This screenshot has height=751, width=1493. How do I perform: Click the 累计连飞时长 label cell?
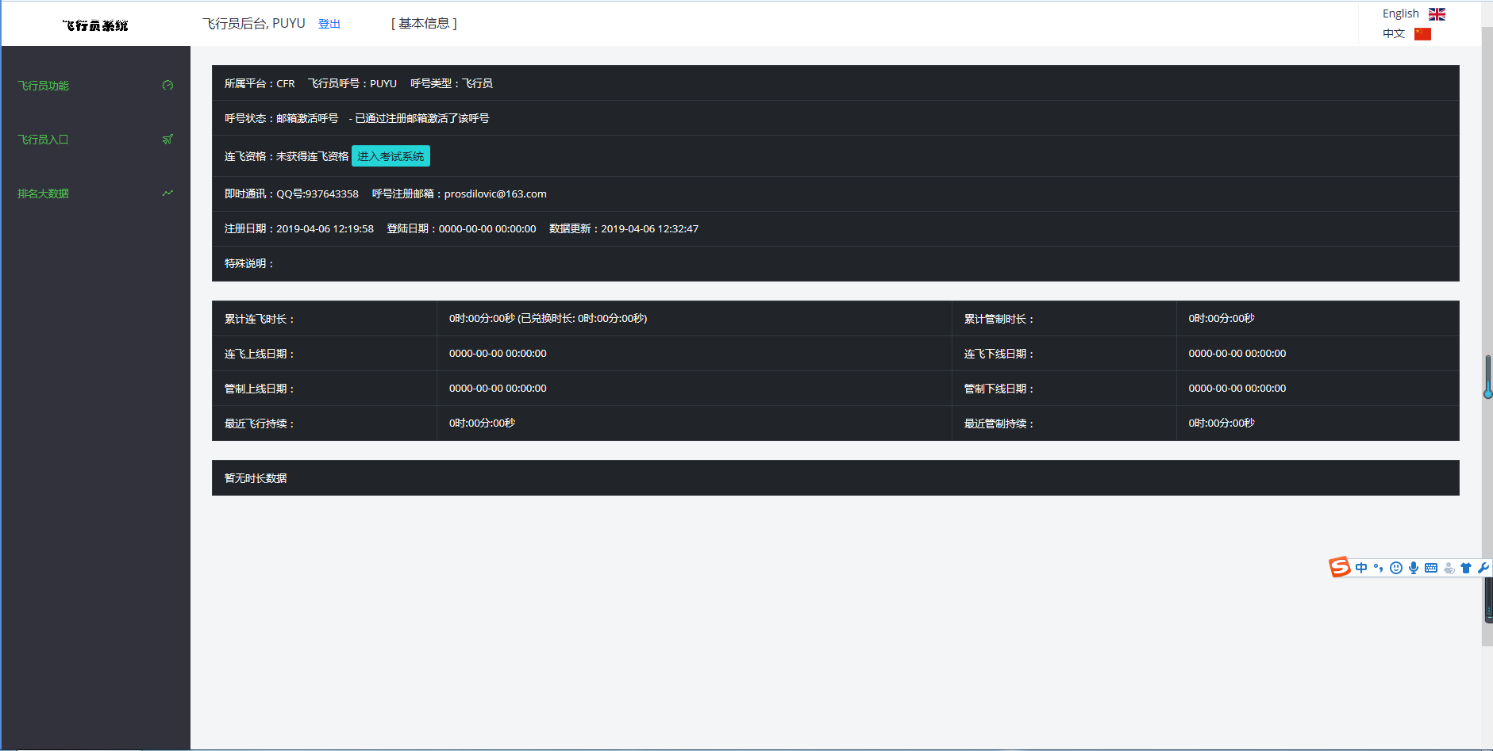point(324,319)
